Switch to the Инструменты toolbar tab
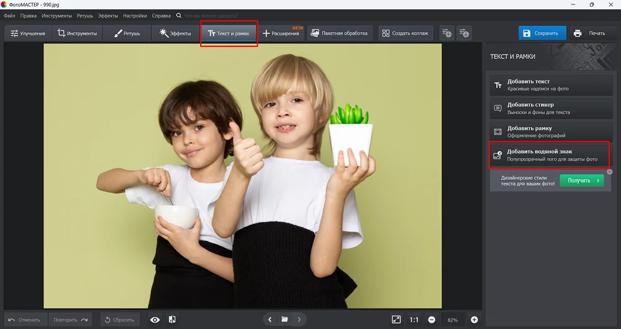The height and width of the screenshot is (329, 621). click(x=77, y=33)
